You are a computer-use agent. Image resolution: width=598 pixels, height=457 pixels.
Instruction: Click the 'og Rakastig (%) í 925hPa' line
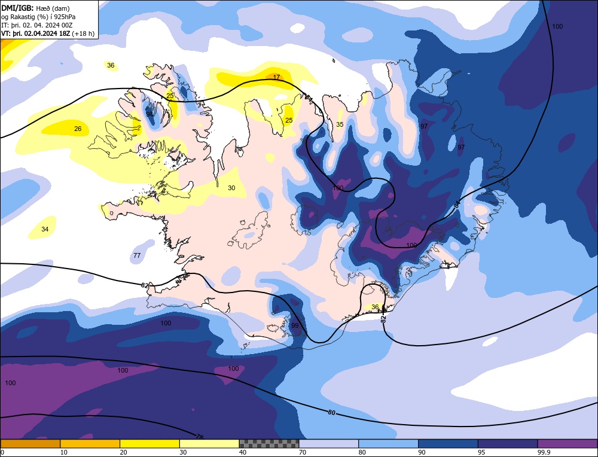point(38,17)
